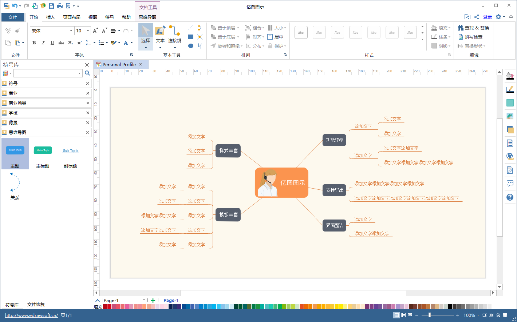Viewport: 517px width, 322px height.
Task: Toggle subscript formatting
Action: coord(71,43)
